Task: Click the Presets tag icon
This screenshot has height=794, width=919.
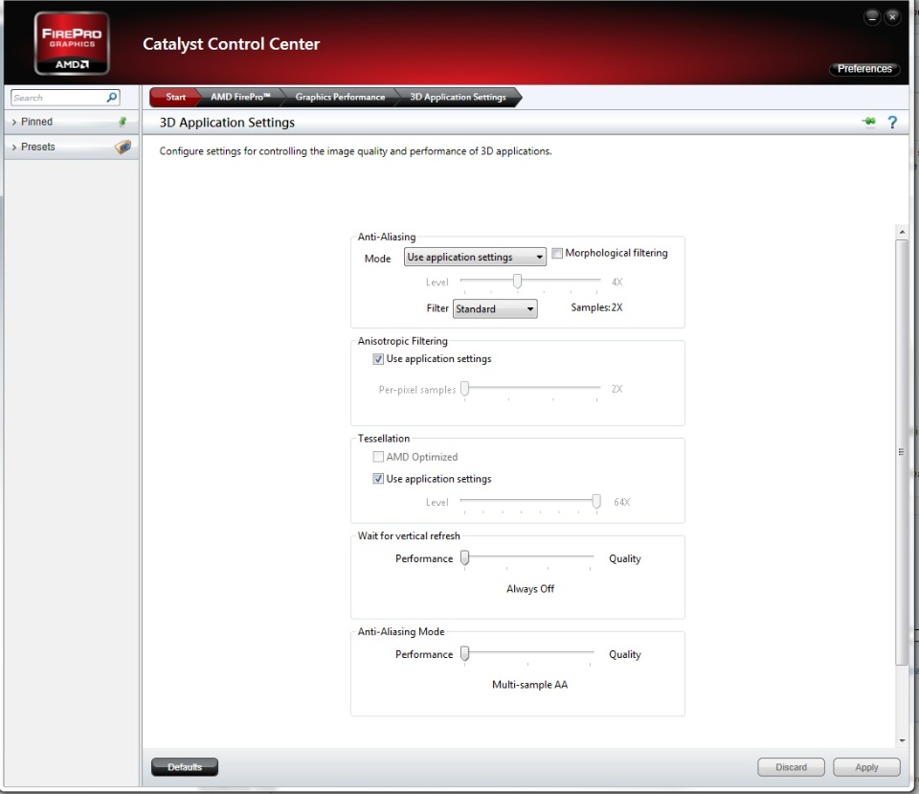Action: tap(123, 147)
